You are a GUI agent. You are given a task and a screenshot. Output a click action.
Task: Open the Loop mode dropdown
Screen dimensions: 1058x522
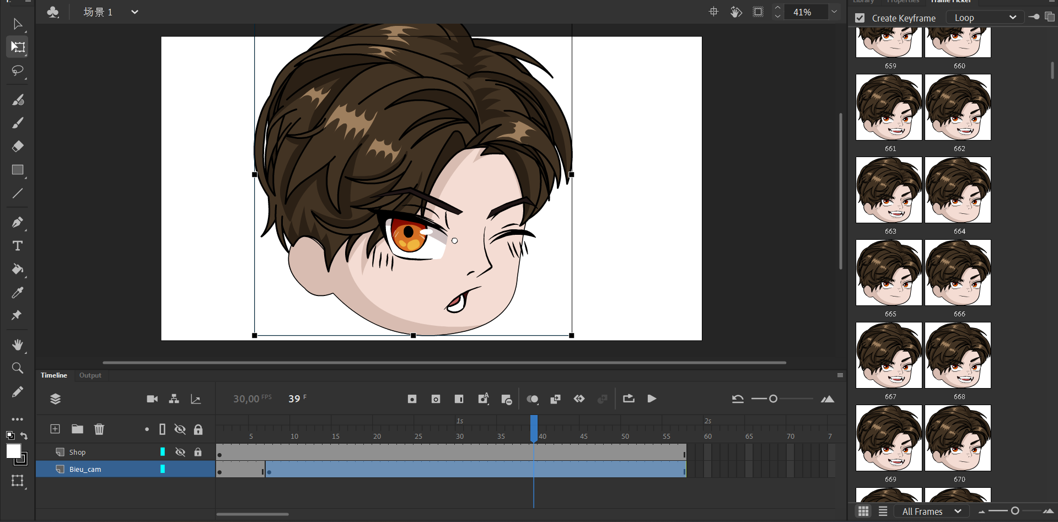pyautogui.click(x=985, y=18)
